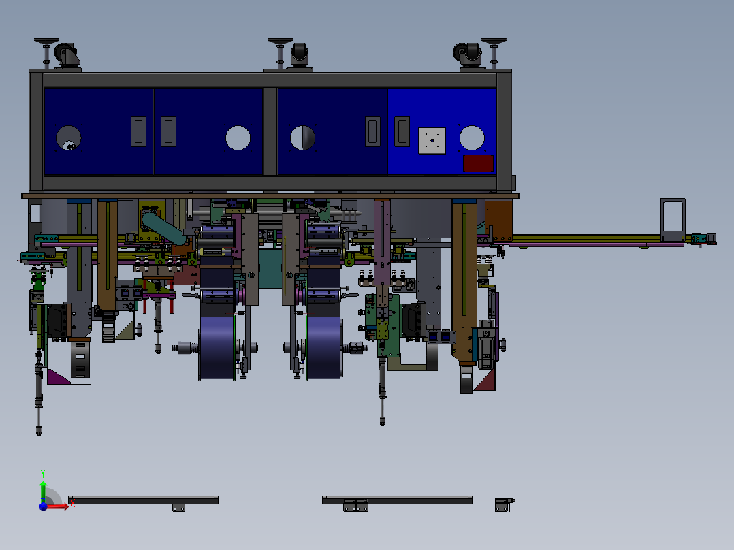This screenshot has height=550, width=734.
Task: Select the central gray frame post between doors
Action: (270, 131)
